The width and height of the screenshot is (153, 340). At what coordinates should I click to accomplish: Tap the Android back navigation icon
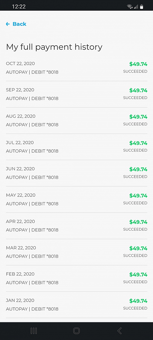(119, 331)
